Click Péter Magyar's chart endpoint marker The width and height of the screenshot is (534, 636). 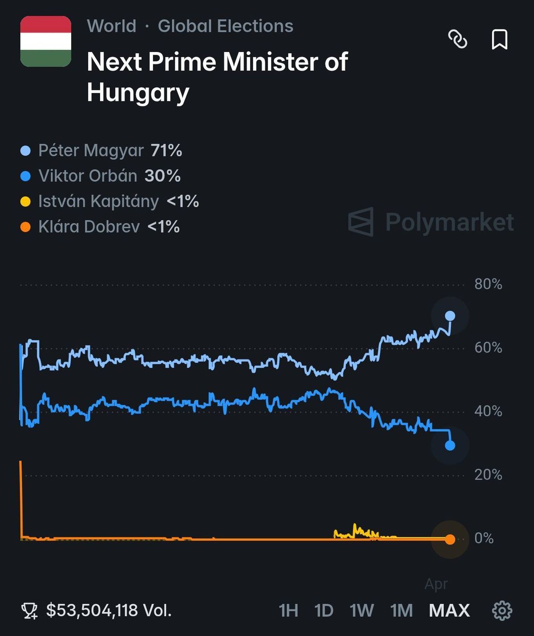pyautogui.click(x=450, y=316)
